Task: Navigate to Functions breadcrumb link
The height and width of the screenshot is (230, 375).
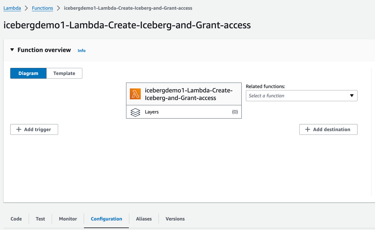Action: click(x=42, y=8)
